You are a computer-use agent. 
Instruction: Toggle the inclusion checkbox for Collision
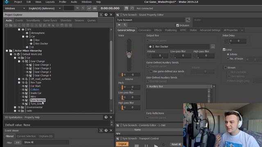23,90
